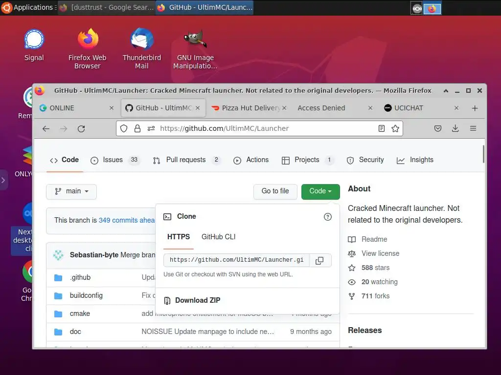Open Firefox hamburger menu

tap(473, 128)
